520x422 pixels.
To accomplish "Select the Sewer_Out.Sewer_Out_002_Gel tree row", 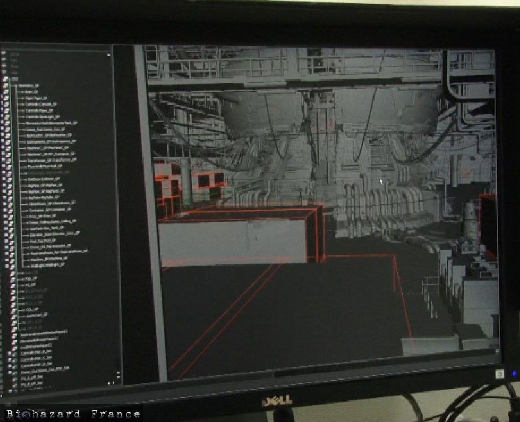I will (x=45, y=369).
